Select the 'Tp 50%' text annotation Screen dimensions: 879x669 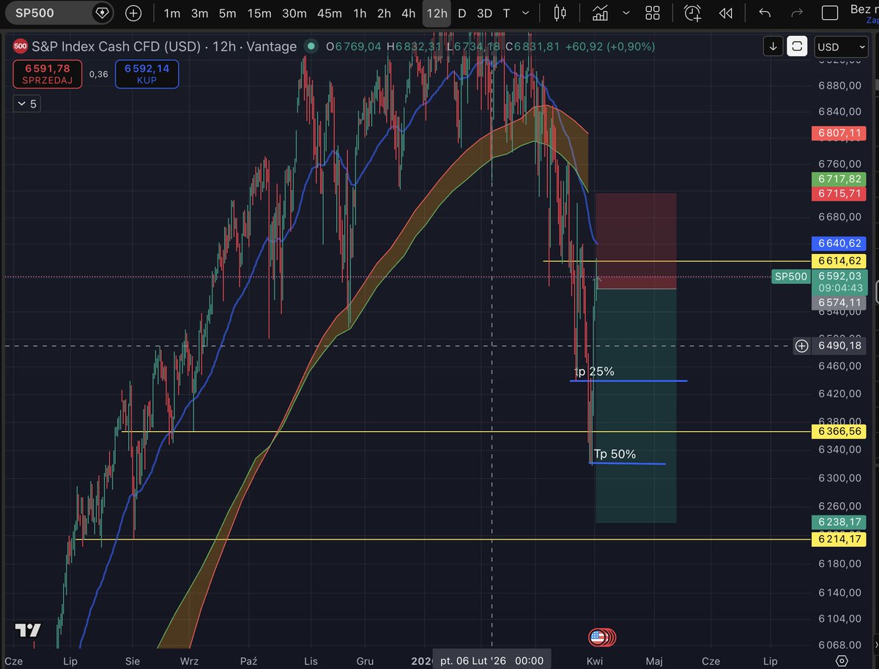[615, 454]
